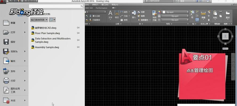237x106 pixels.
Task: Open the 帮助(H) menu
Action: pyautogui.click(x=115, y=5)
